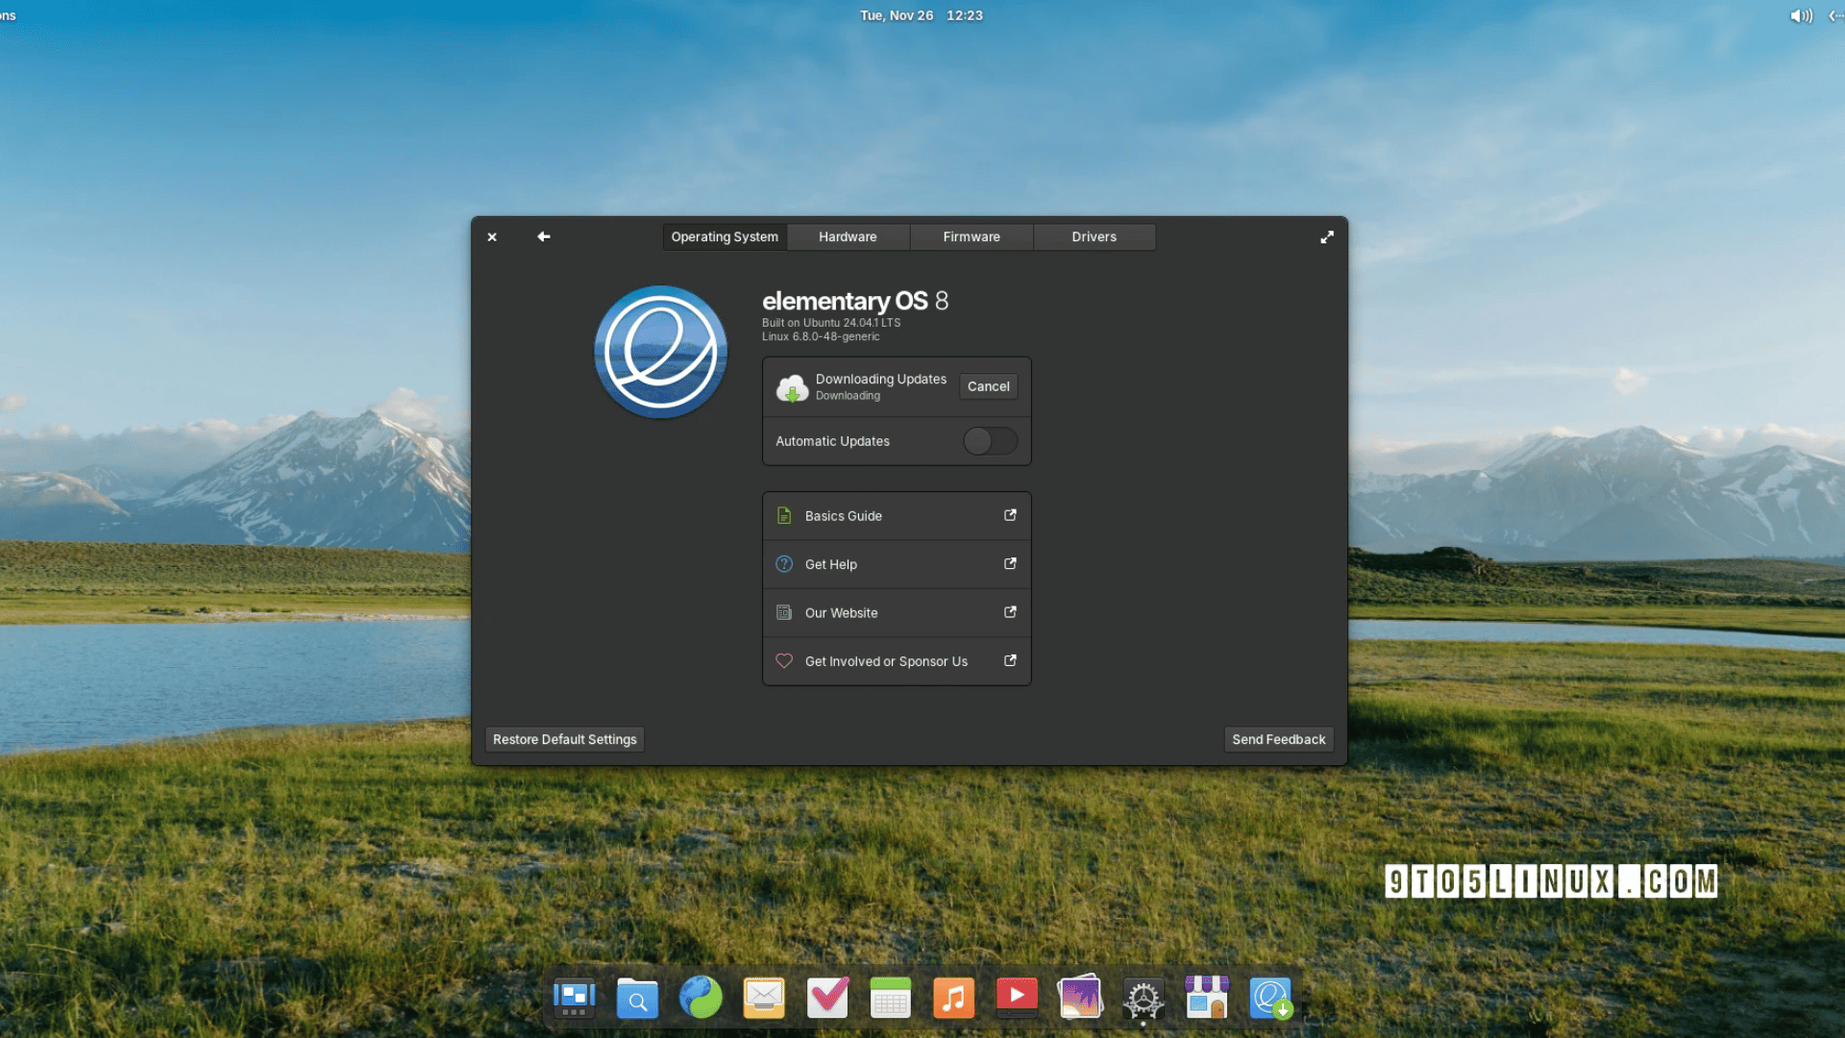Click System Settings gear in dock
The height and width of the screenshot is (1038, 1845).
1144,1000
